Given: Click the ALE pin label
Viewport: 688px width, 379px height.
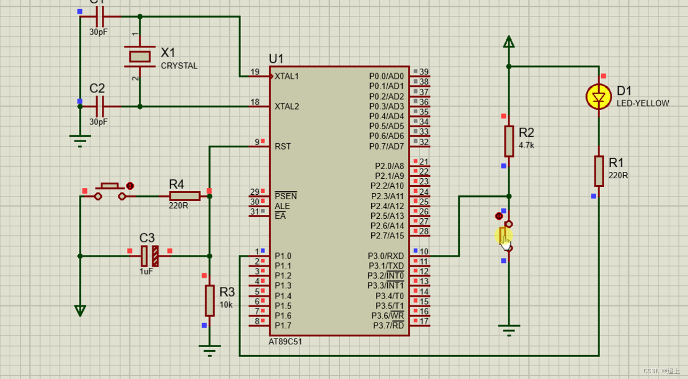Looking at the screenshot, I should (283, 206).
